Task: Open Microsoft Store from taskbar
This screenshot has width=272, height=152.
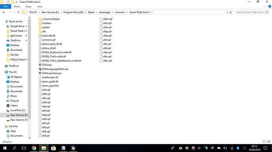Action: pos(54,148)
